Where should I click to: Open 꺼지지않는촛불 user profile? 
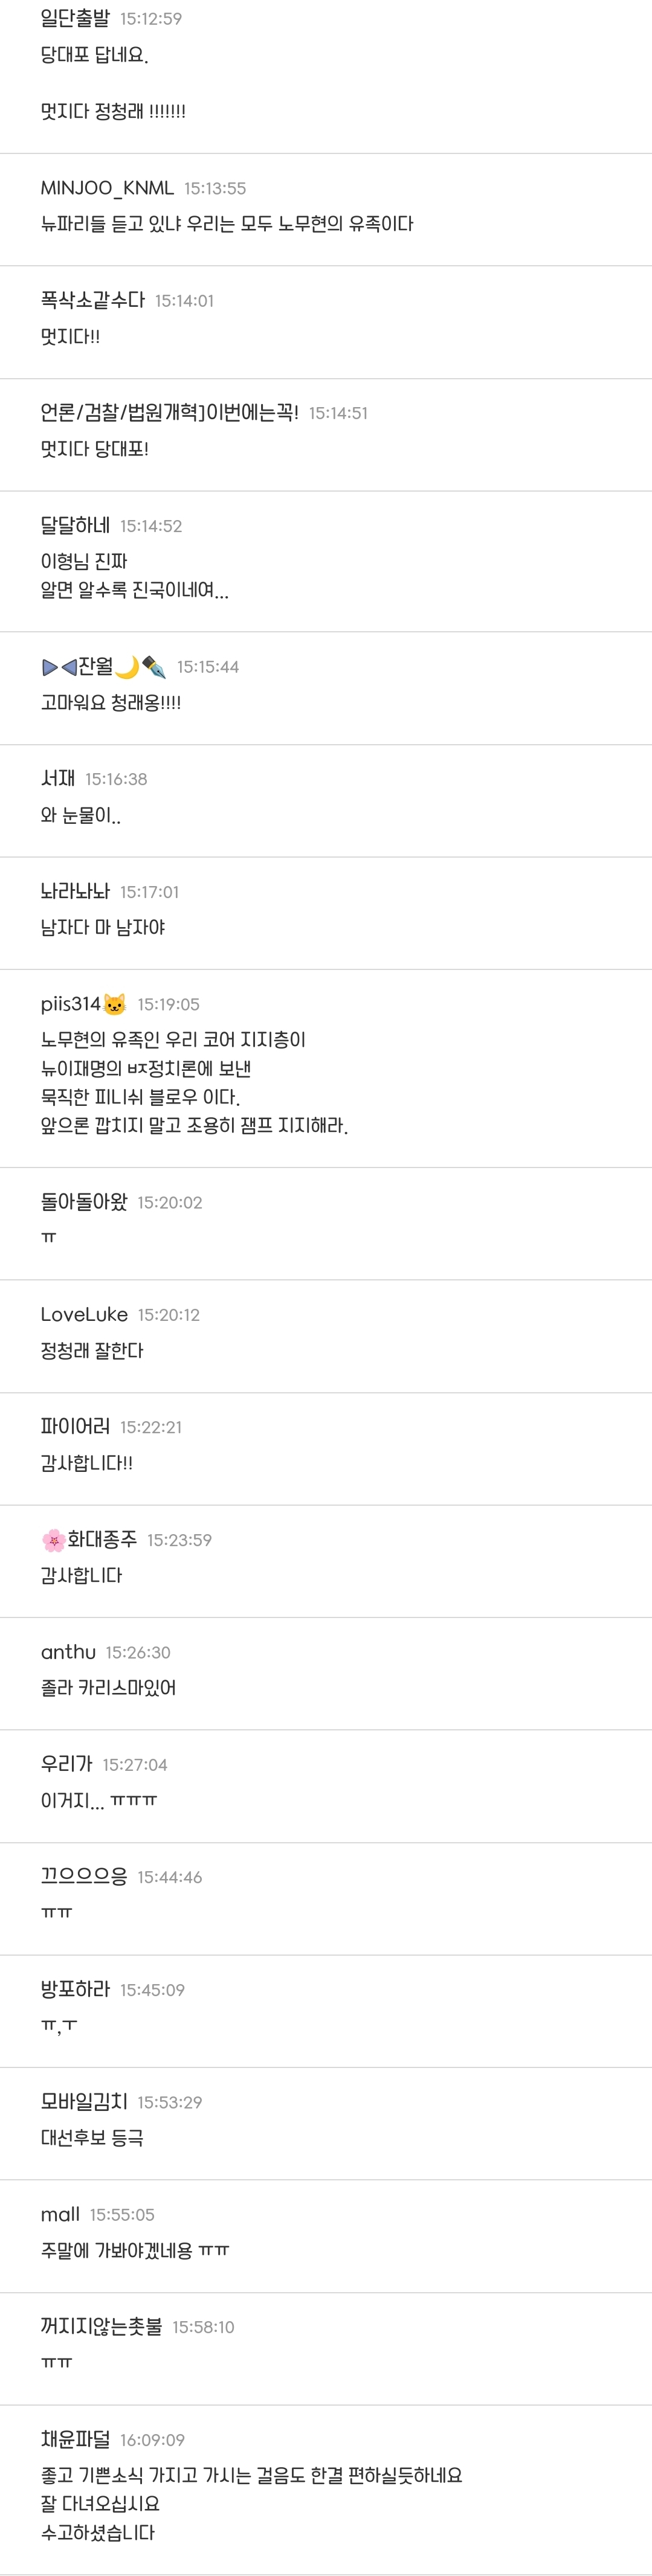coord(101,2327)
